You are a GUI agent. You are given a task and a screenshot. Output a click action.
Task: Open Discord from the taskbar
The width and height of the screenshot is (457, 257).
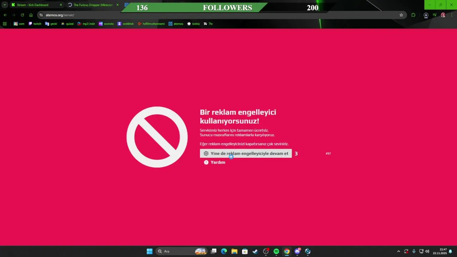(297, 251)
